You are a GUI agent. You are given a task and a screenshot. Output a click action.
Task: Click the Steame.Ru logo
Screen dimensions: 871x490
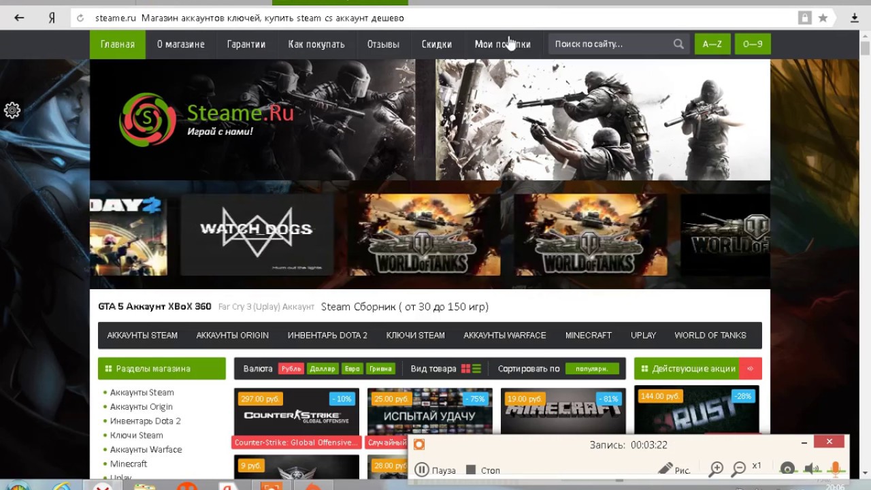tap(207, 119)
